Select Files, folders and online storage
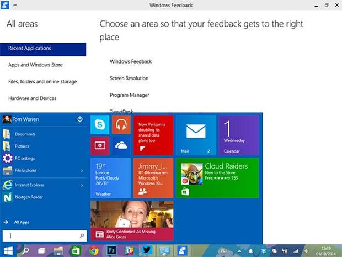Image resolution: width=342 pixels, height=257 pixels. click(x=42, y=82)
